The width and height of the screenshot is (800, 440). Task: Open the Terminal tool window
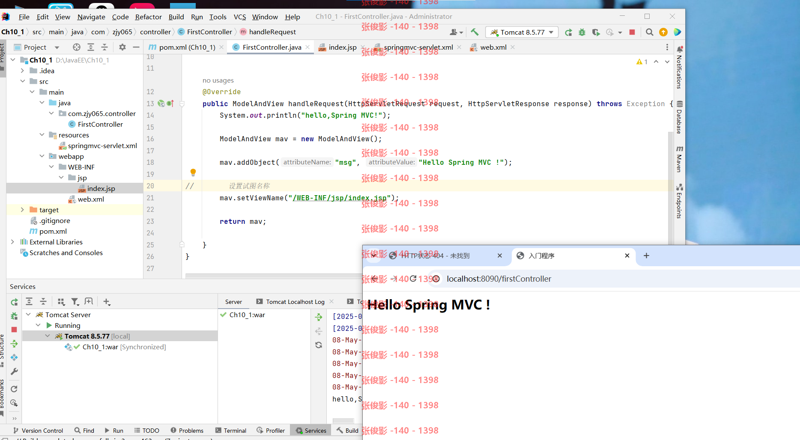pyautogui.click(x=231, y=431)
